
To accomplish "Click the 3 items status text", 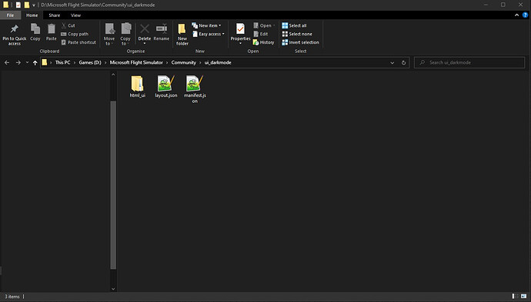I will 12,297.
